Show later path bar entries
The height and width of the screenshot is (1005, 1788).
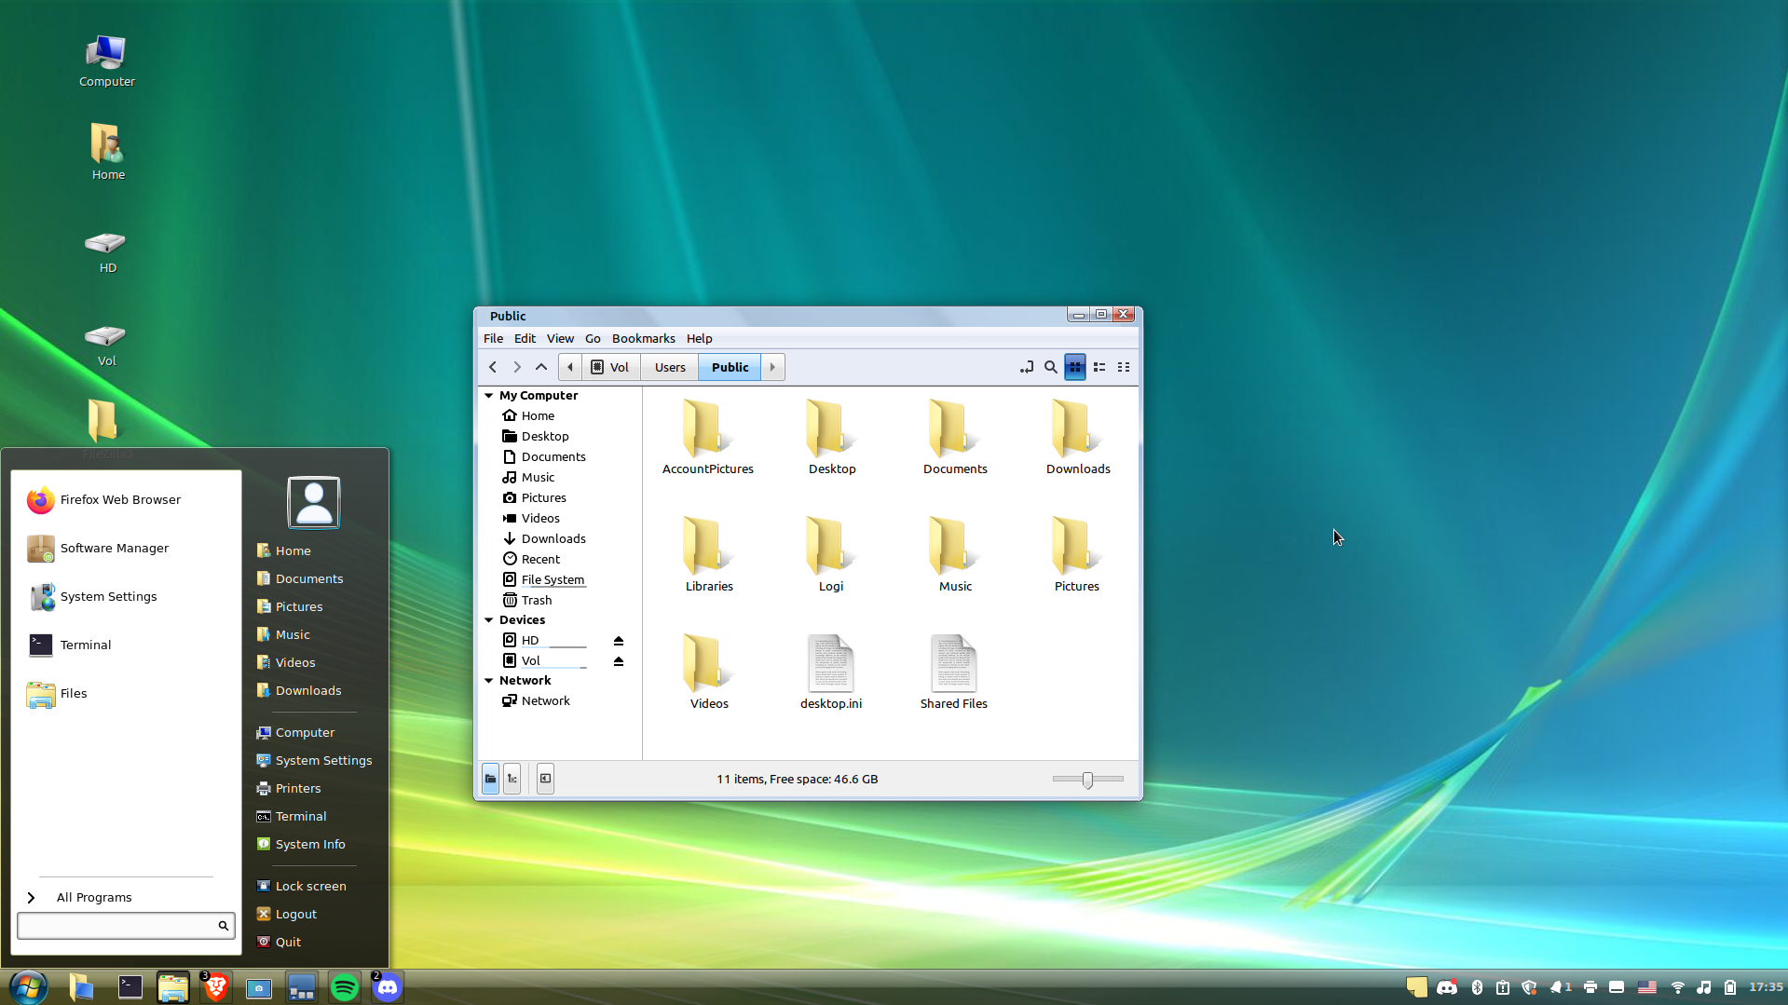772,367
